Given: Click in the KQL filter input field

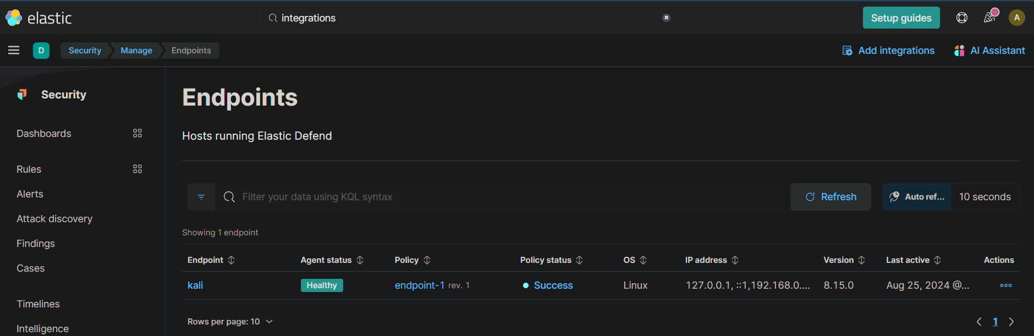Looking at the screenshot, I should pyautogui.click(x=495, y=197).
